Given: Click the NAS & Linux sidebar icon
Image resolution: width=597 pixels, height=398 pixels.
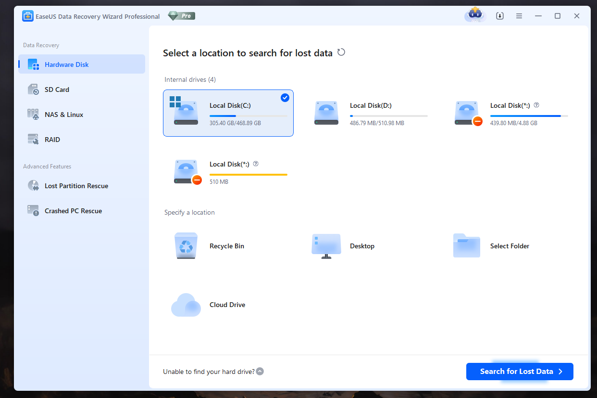Looking at the screenshot, I should (x=33, y=115).
